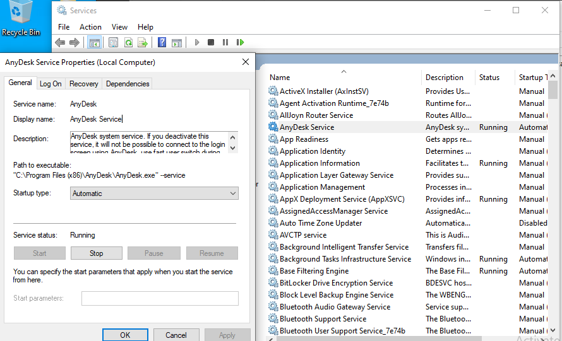This screenshot has width=562, height=341.
Task: Click the Back arrow in Services toolbar
Action: 60,43
